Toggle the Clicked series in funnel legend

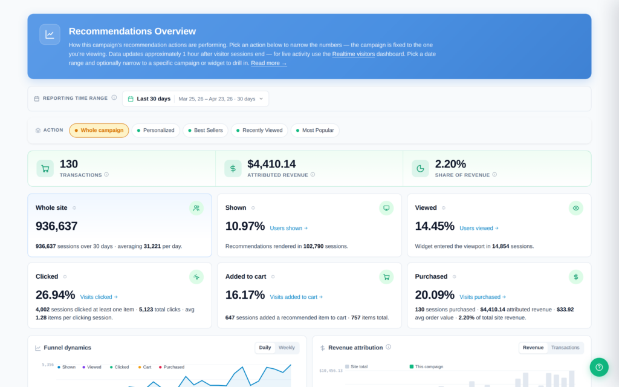119,367
